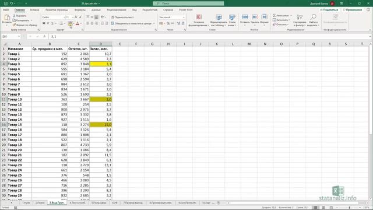Click the Wrap Text button

pos(122,17)
